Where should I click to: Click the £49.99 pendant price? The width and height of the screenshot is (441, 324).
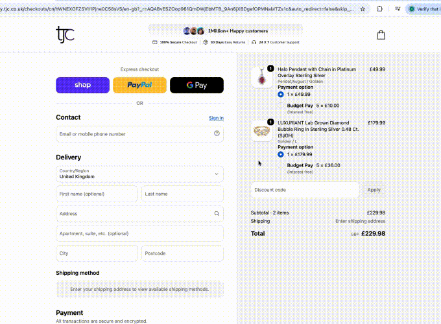[377, 69]
